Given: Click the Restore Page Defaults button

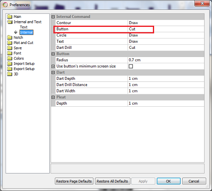Looking at the screenshot, I should coord(74,181).
